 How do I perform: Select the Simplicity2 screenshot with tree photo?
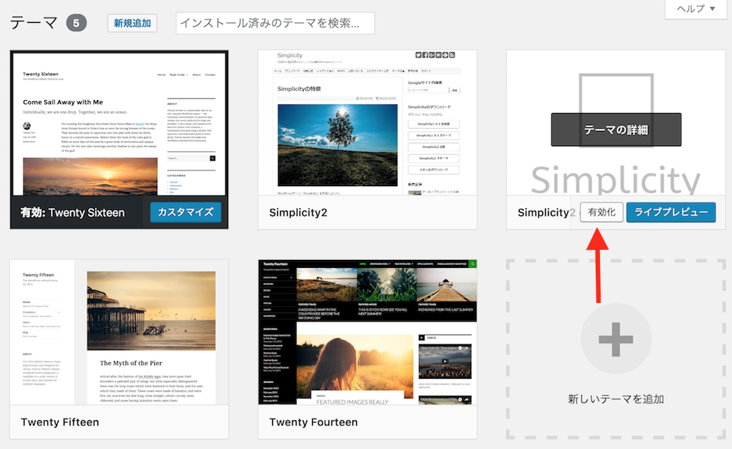pos(367,123)
